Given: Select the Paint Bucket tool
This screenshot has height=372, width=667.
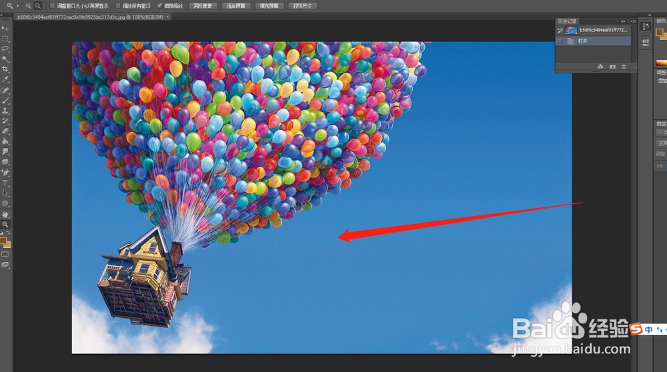Looking at the screenshot, I should point(5,141).
